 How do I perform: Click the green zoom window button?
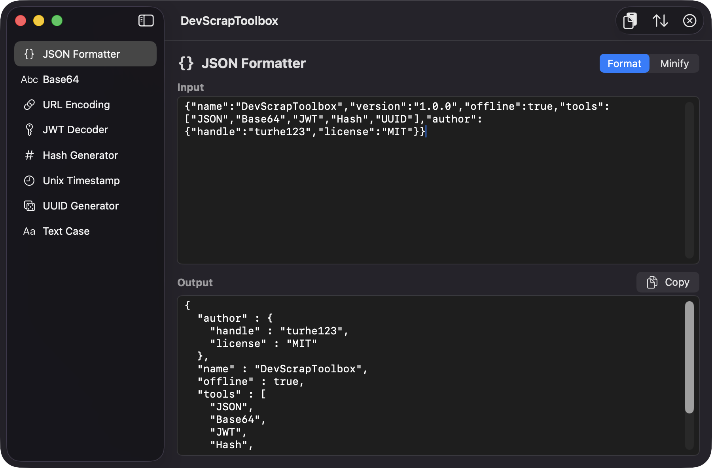click(57, 21)
